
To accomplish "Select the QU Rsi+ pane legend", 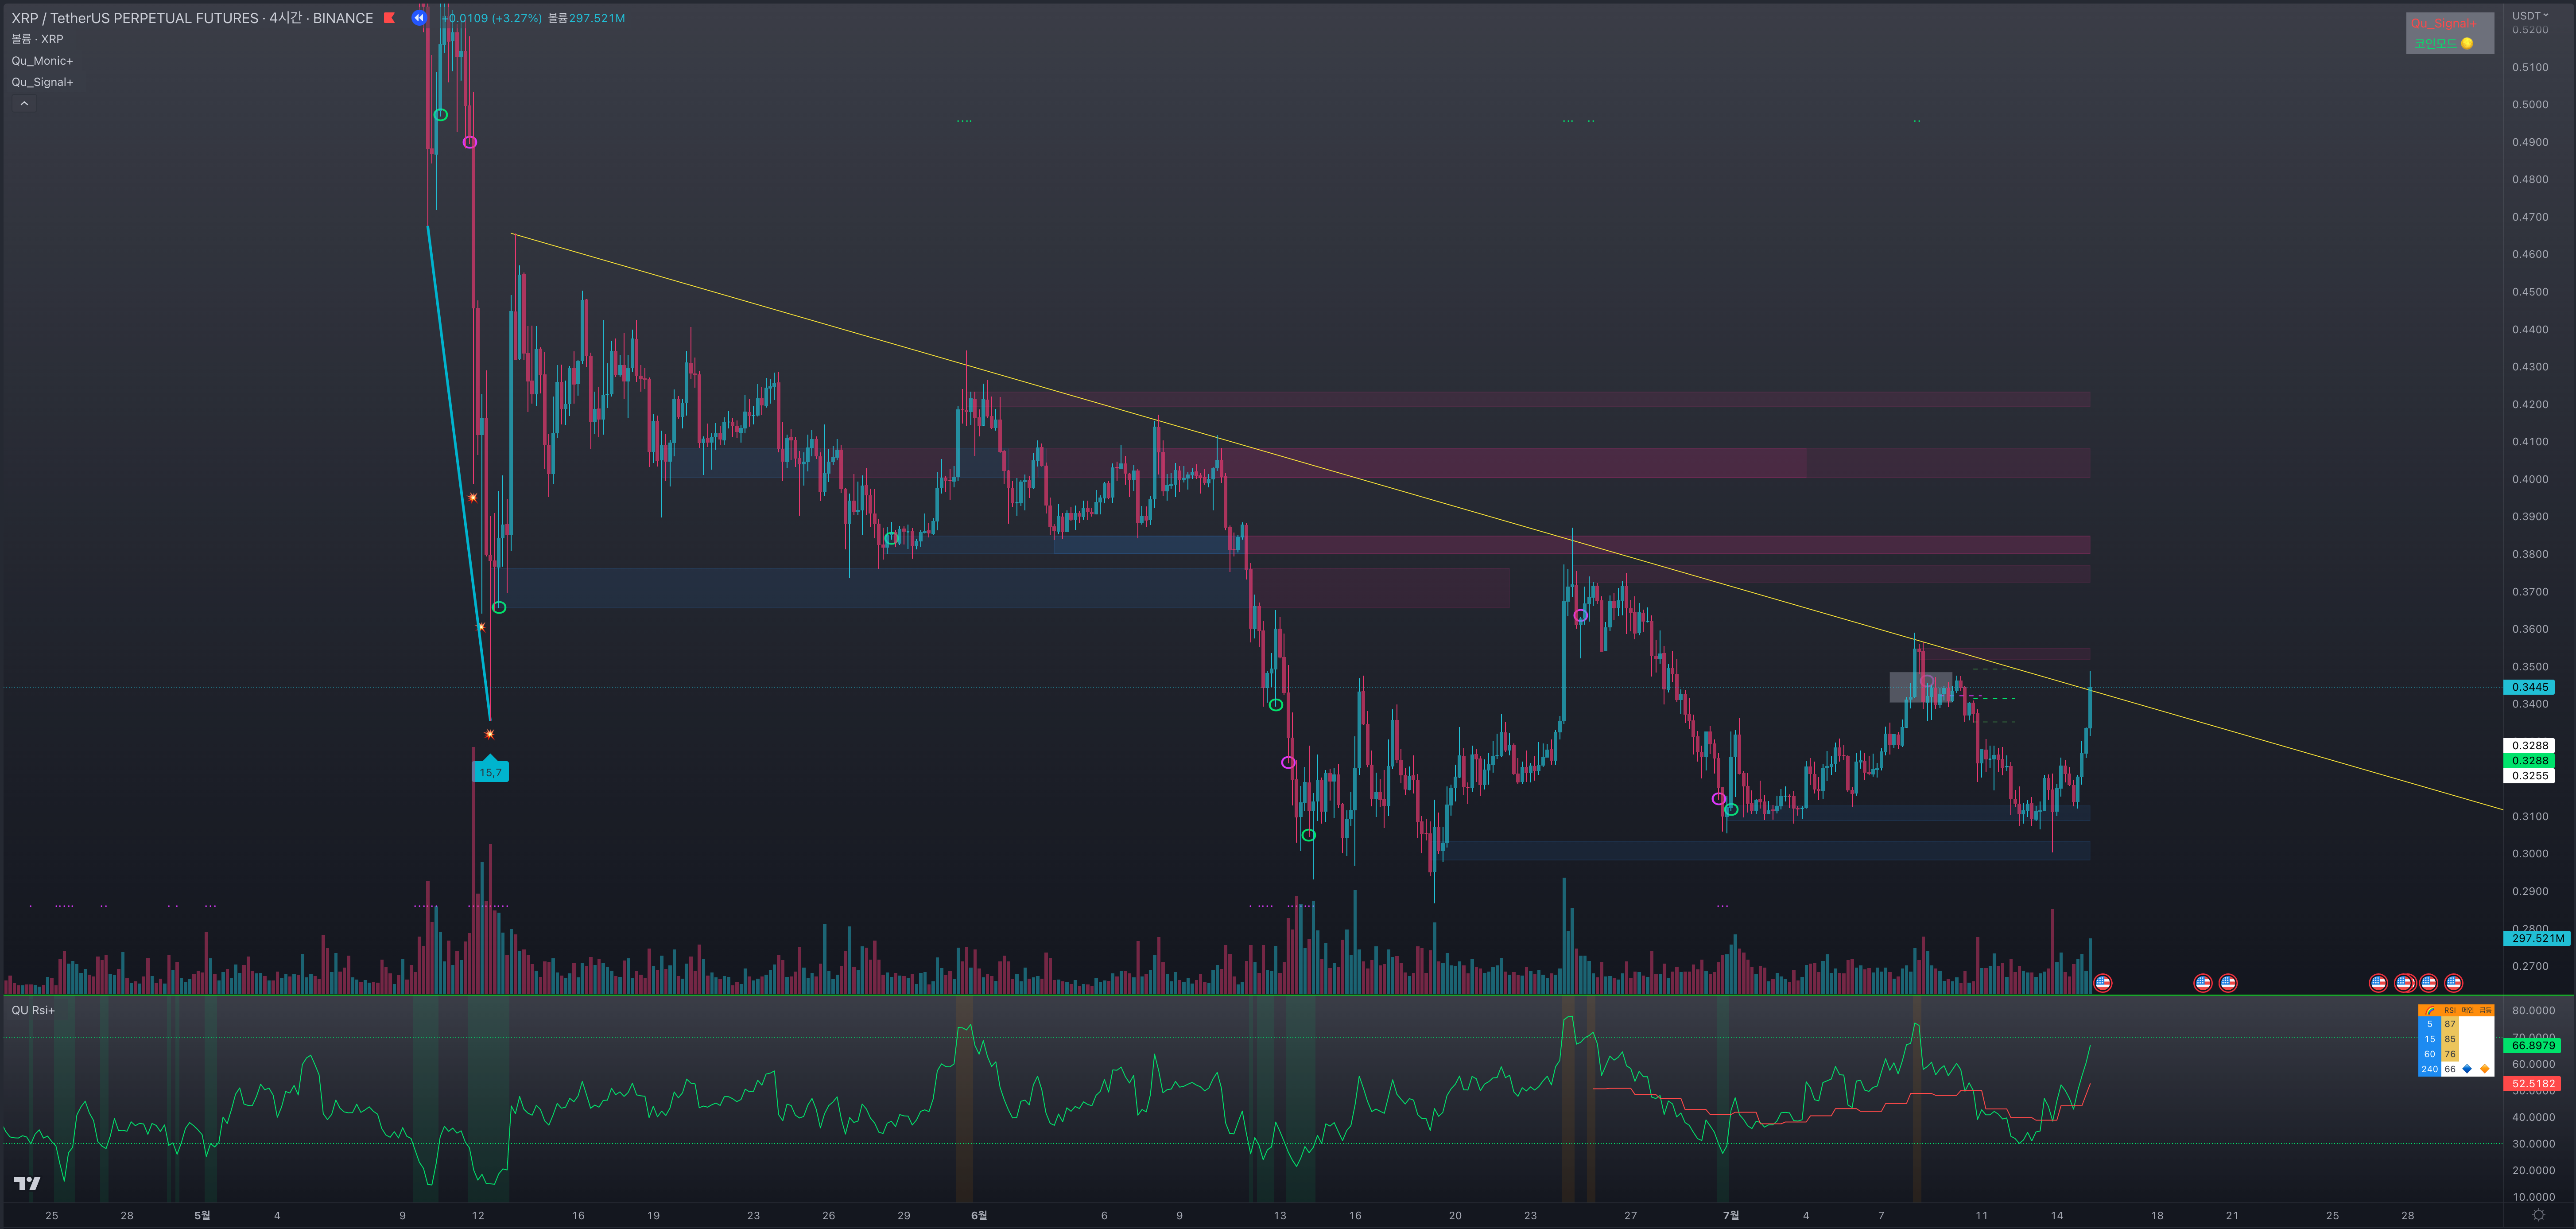I will click(x=33, y=1010).
